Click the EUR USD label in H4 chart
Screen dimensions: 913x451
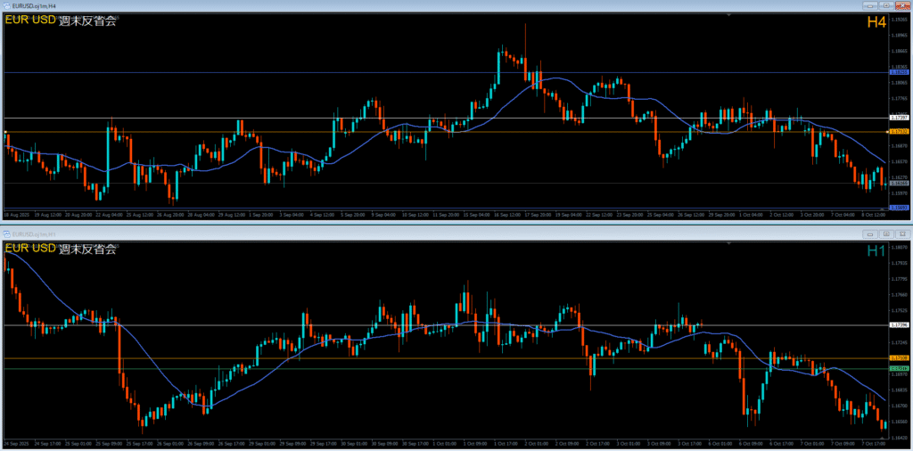(29, 21)
